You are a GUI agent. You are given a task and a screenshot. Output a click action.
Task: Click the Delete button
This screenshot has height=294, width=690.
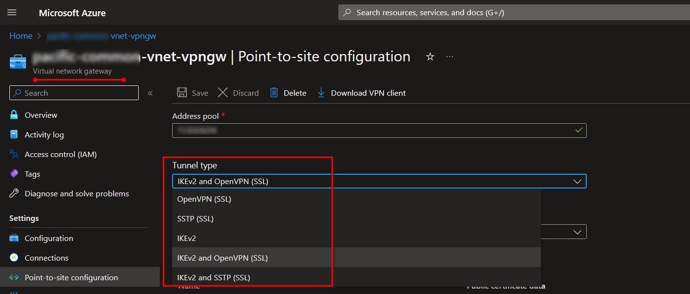[x=288, y=93]
